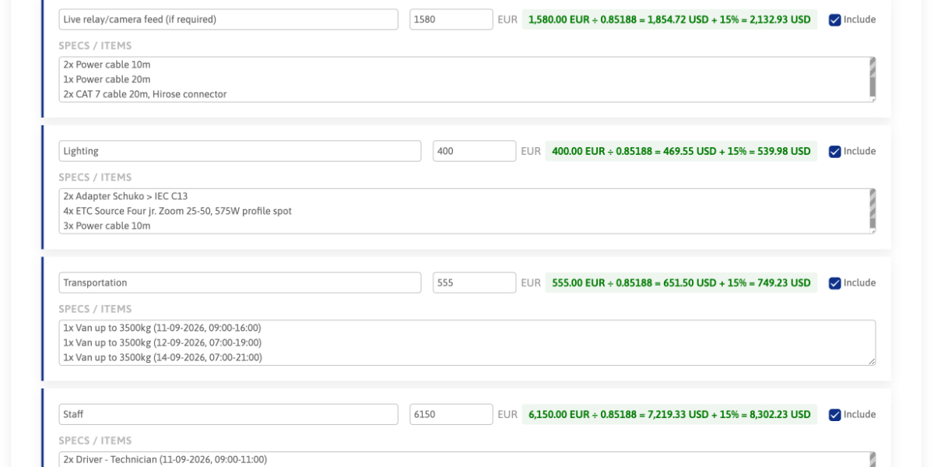934x467 pixels.
Task: Click scrollbar of Lighting specs textarea
Action: (873, 208)
